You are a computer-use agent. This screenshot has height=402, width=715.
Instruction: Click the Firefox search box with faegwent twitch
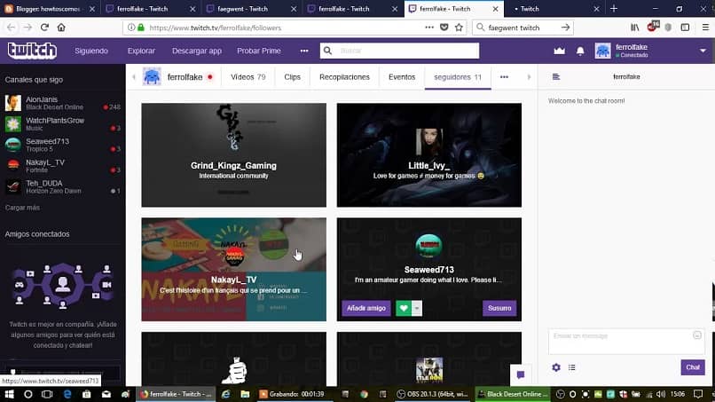(x=522, y=28)
